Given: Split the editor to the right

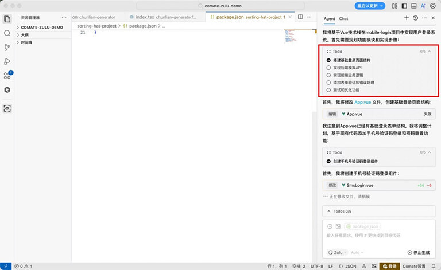Looking at the screenshot, I should pos(300,17).
